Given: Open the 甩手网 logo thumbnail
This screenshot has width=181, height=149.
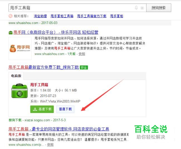Looking at the screenshot, I should tap(20, 48).
